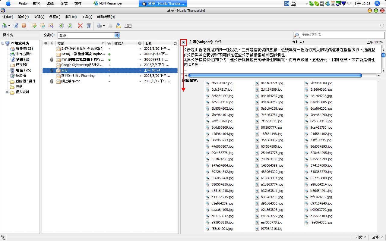Open attachment ffb364307.jpg

(x=222, y=83)
